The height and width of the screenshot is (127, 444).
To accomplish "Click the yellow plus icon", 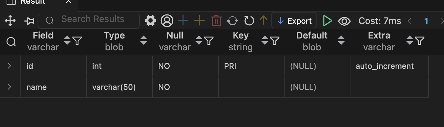I will point(200,21).
